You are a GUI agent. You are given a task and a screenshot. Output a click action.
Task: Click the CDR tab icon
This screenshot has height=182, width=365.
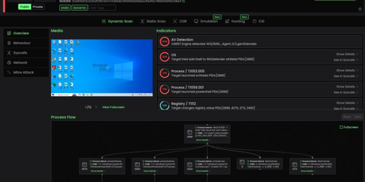point(175,21)
